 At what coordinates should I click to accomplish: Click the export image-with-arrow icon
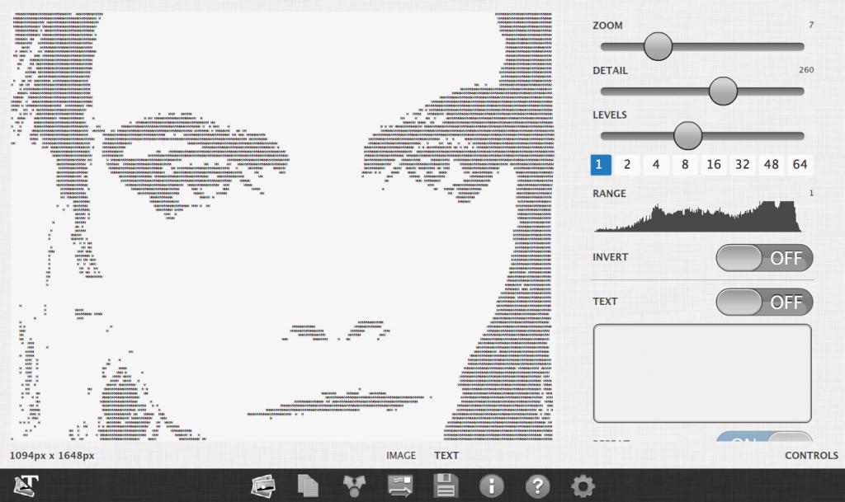coord(400,486)
